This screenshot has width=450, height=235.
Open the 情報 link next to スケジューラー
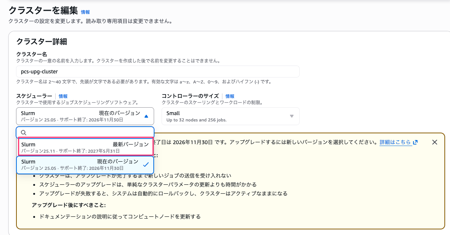(63, 96)
